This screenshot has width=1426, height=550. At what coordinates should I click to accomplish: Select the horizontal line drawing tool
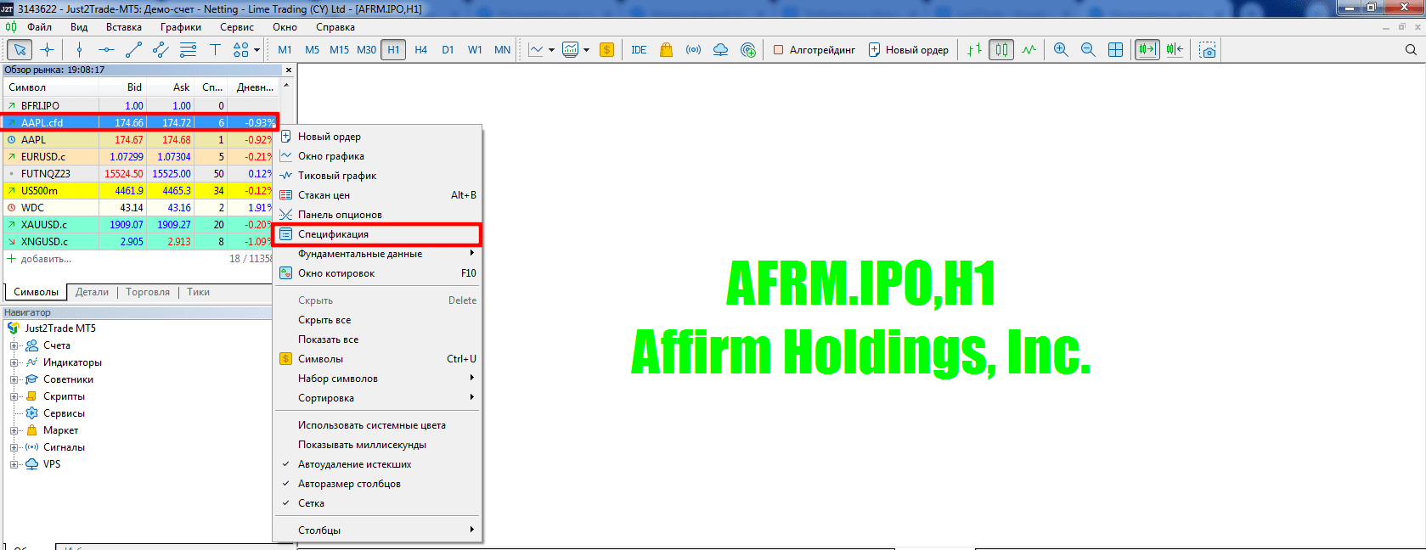point(106,50)
